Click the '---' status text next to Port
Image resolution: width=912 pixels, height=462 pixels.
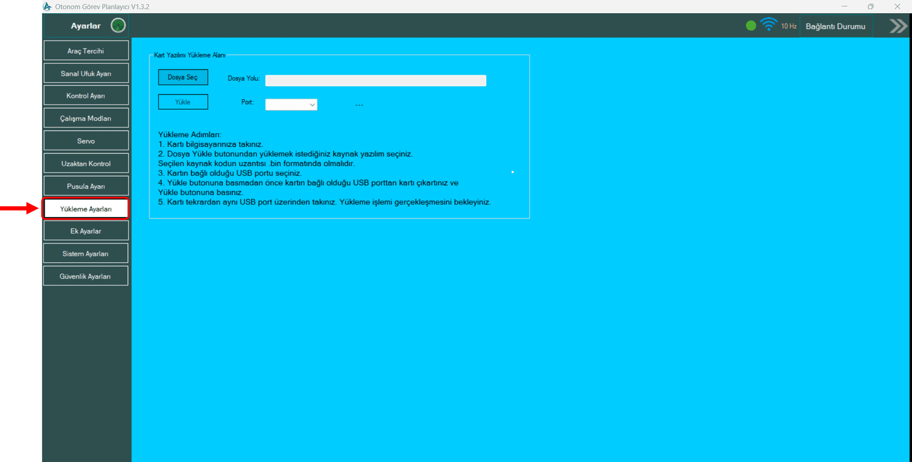click(359, 105)
